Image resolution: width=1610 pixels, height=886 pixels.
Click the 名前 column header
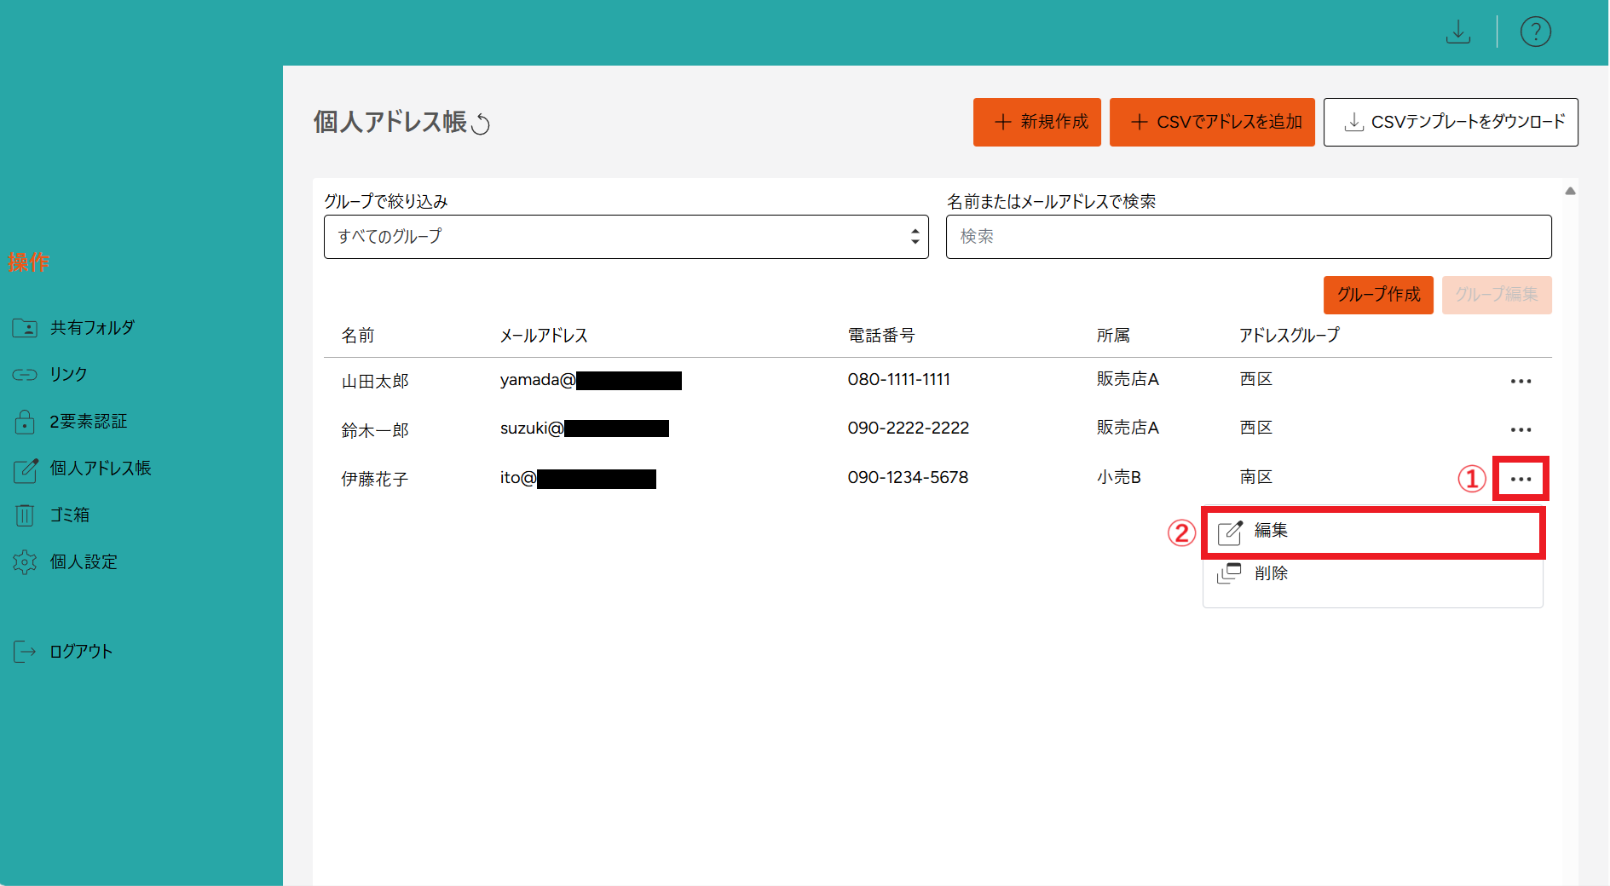(x=358, y=336)
